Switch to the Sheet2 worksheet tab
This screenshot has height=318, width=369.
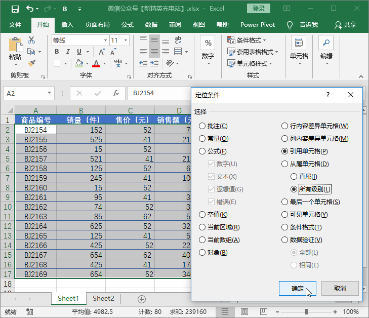(103, 298)
